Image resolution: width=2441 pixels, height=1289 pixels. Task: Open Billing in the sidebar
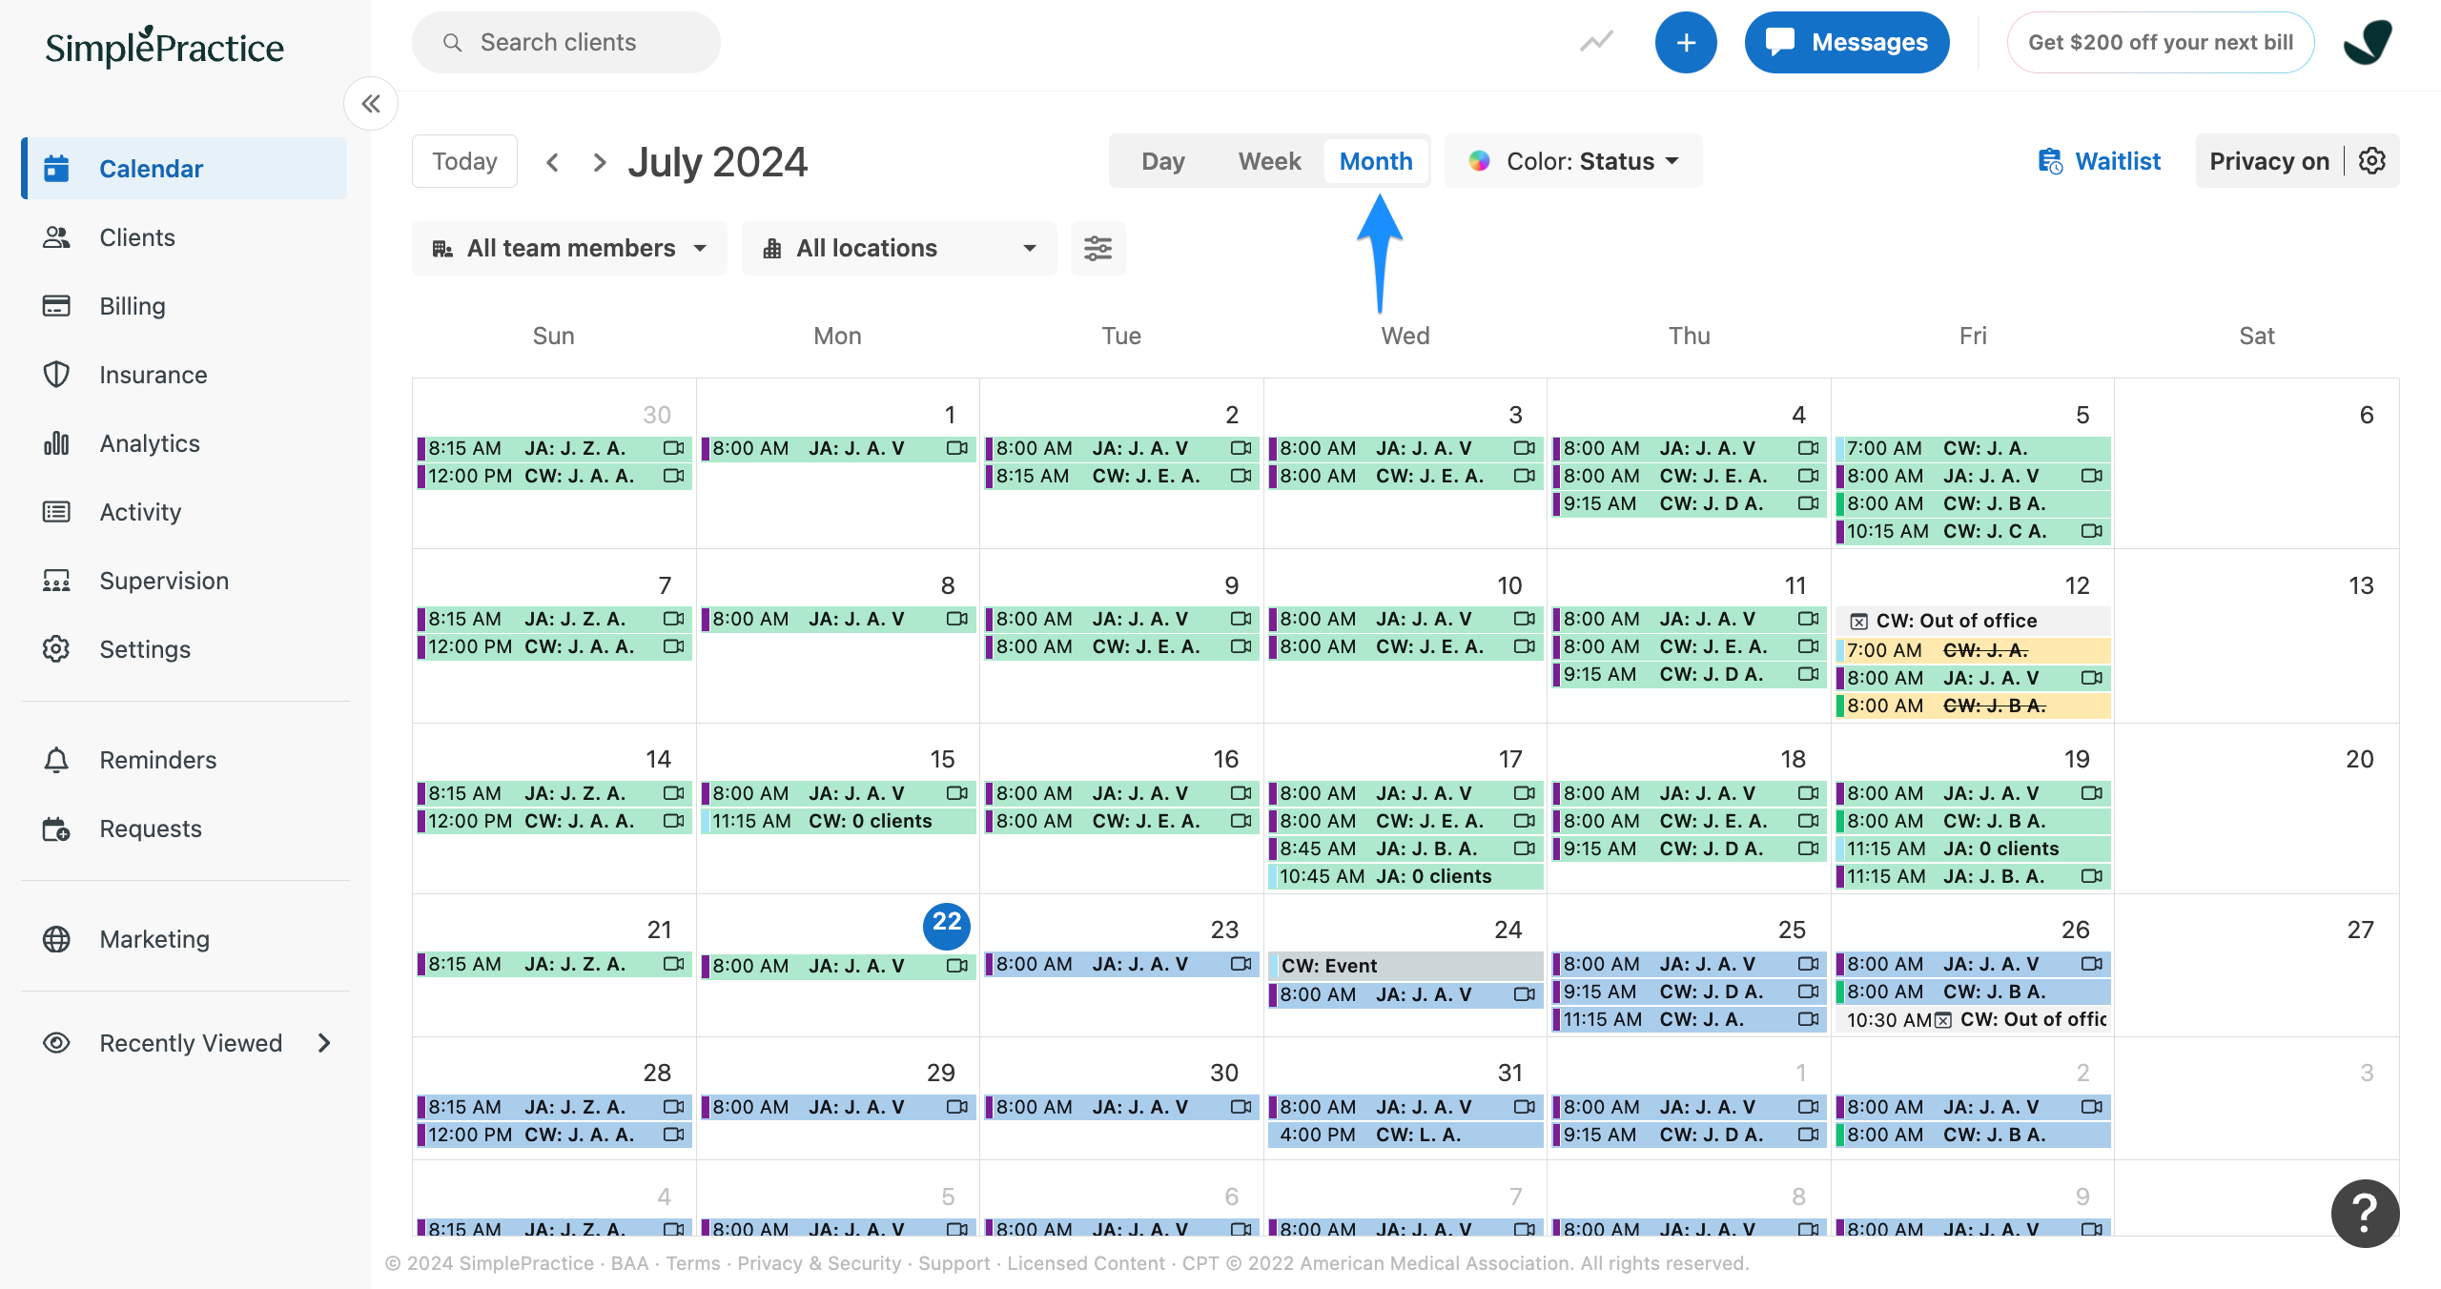click(133, 306)
